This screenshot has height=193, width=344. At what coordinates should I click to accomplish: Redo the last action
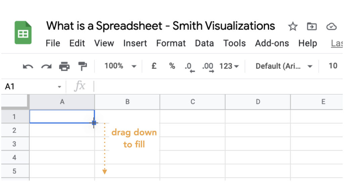[x=46, y=66]
